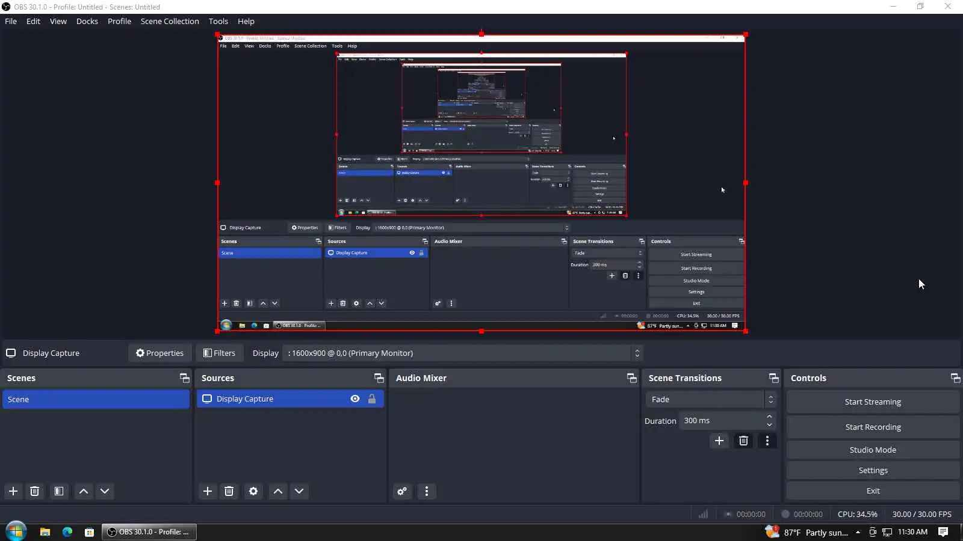Toggle visibility of Display Capture source
963x541 pixels.
(x=355, y=399)
